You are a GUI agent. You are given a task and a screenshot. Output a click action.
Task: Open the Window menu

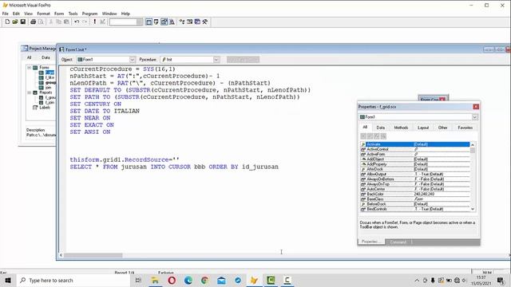(109, 14)
